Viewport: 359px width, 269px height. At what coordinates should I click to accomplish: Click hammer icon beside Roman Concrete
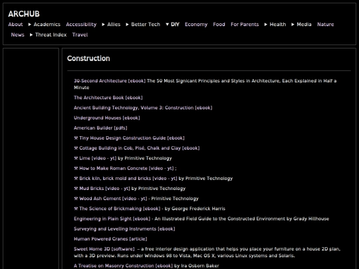pyautogui.click(x=76, y=168)
